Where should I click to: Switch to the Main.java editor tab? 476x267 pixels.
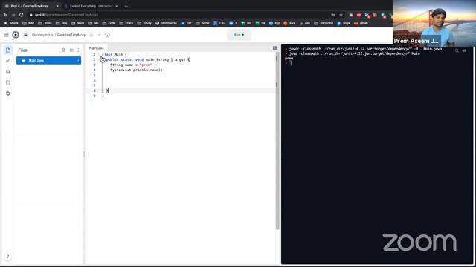[96, 48]
